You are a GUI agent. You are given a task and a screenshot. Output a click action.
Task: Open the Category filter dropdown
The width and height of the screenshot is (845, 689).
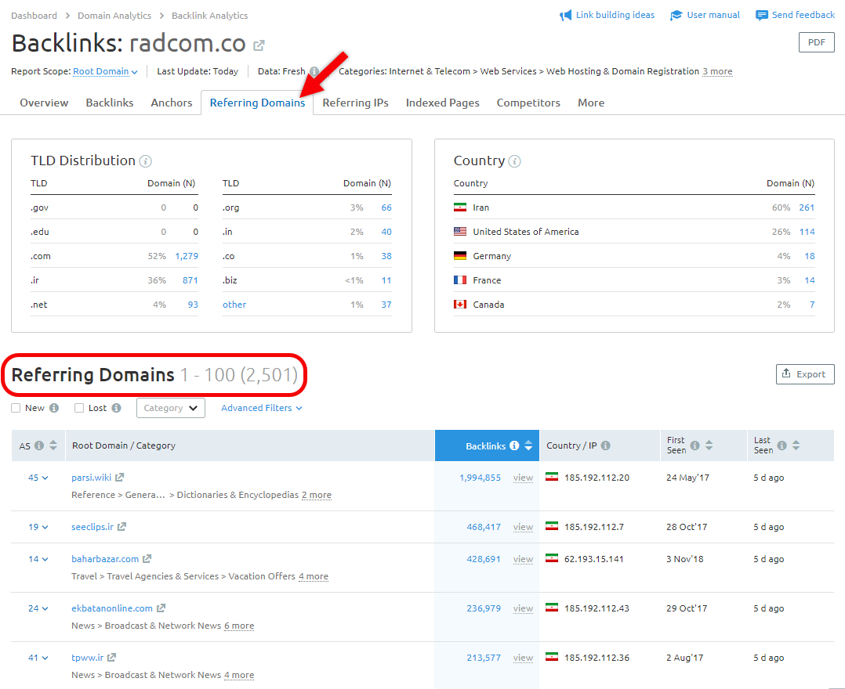[x=170, y=407]
